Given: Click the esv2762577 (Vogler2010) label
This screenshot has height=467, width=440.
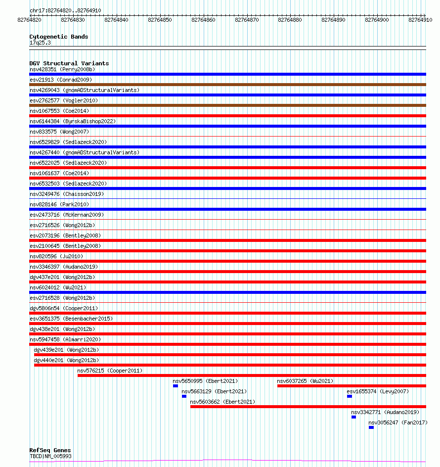Looking at the screenshot, I should [64, 100].
